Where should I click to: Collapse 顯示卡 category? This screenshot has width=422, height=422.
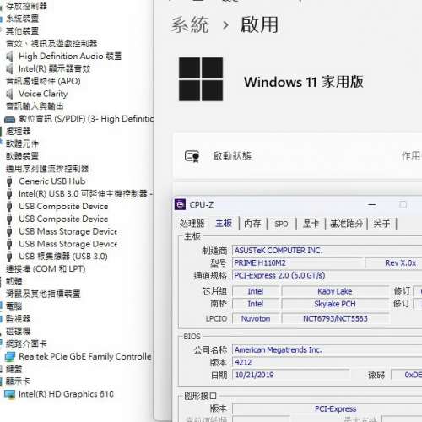[x=18, y=381]
